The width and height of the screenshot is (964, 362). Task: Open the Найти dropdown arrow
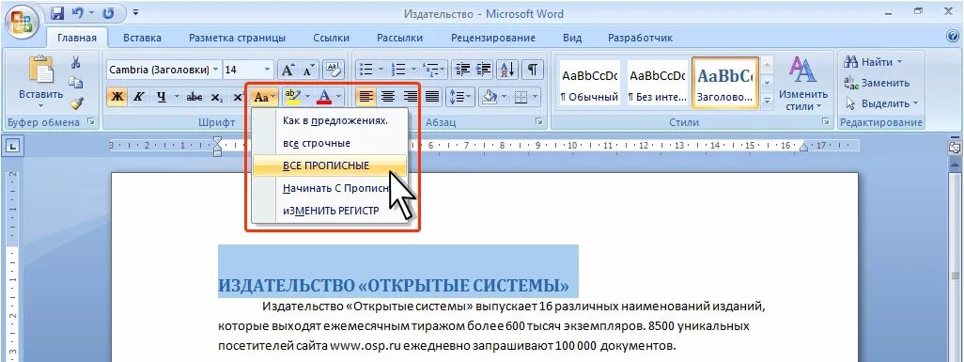coord(899,62)
